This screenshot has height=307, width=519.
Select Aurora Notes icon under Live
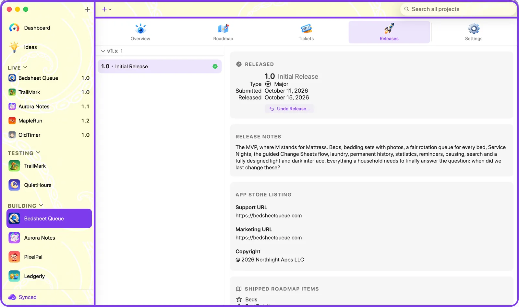tap(12, 107)
